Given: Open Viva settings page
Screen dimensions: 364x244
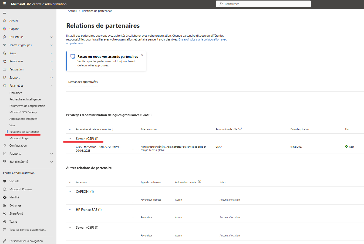Looking at the screenshot, I should click(12, 125).
